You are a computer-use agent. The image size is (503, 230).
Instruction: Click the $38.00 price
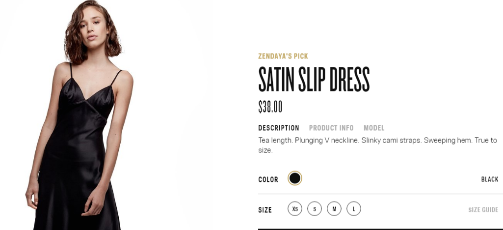tap(270, 107)
